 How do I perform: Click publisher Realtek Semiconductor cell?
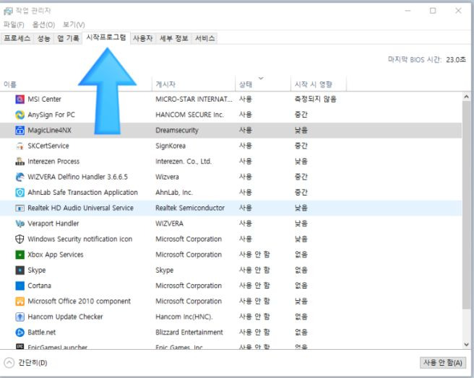tap(190, 208)
